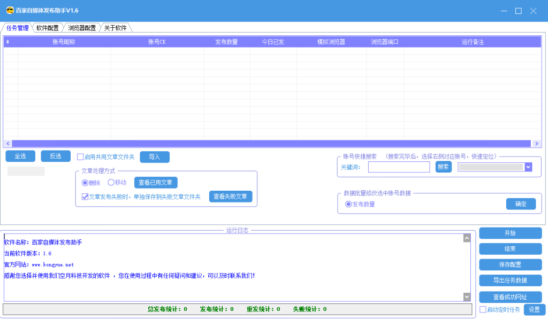Click the 导出任务数据 button

click(510, 280)
